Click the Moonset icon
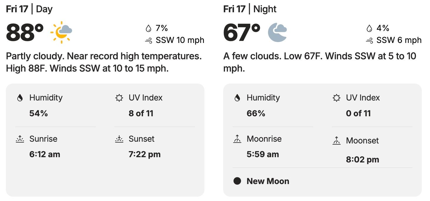This screenshot has height=201, width=430. (336, 141)
